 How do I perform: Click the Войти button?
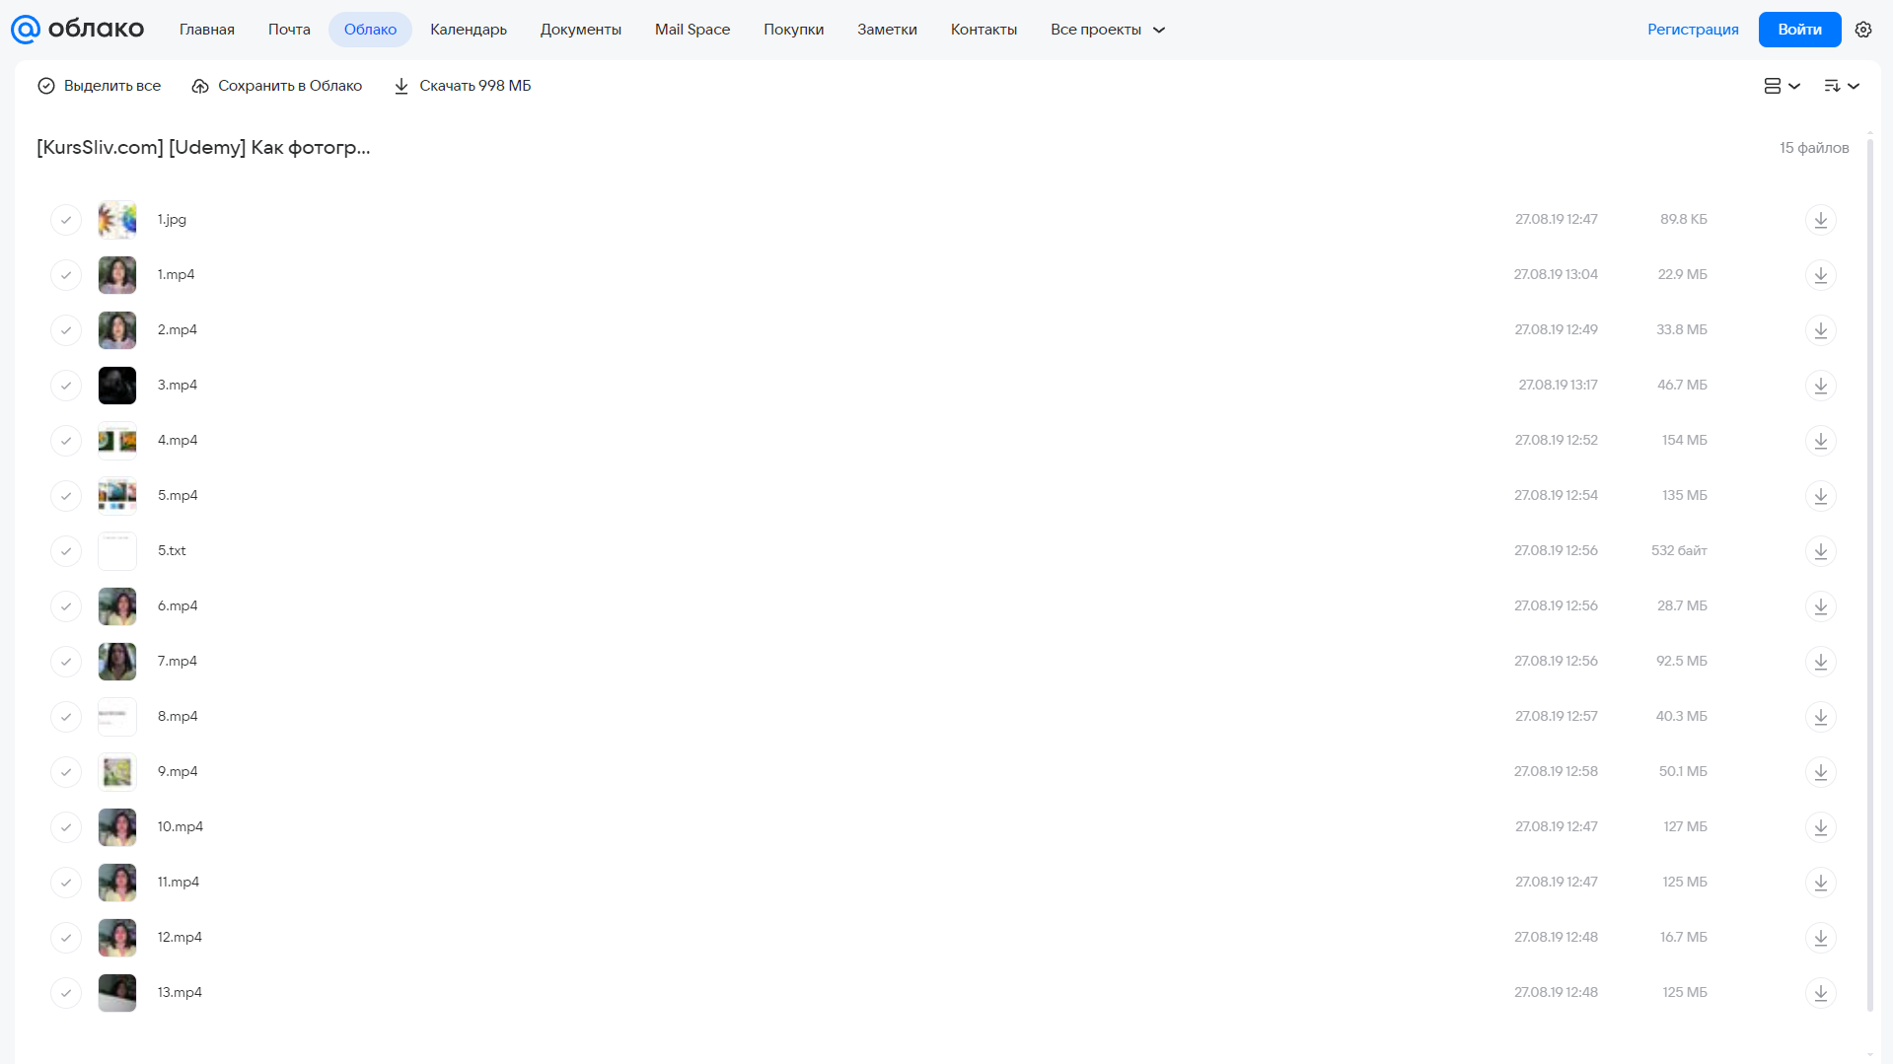pyautogui.click(x=1799, y=30)
